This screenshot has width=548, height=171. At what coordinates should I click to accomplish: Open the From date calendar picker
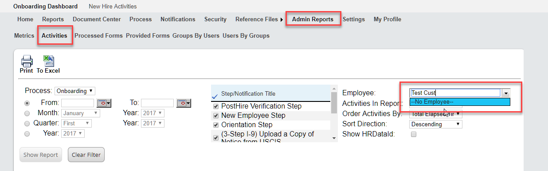105,103
